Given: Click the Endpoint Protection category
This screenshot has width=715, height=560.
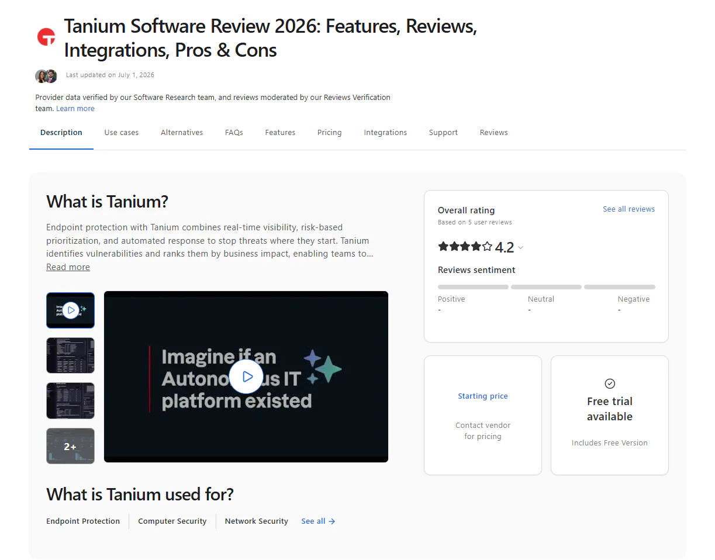Looking at the screenshot, I should (x=83, y=521).
